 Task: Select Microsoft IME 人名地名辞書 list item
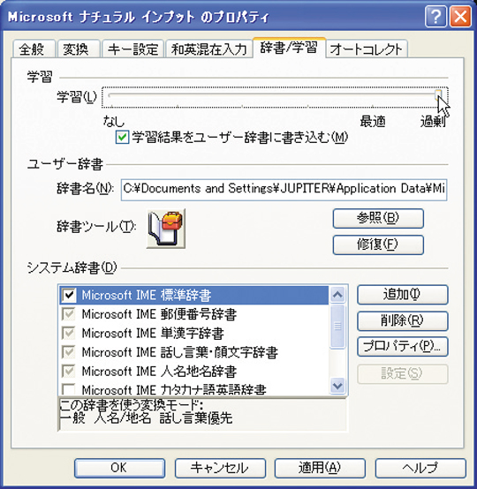pos(193,371)
